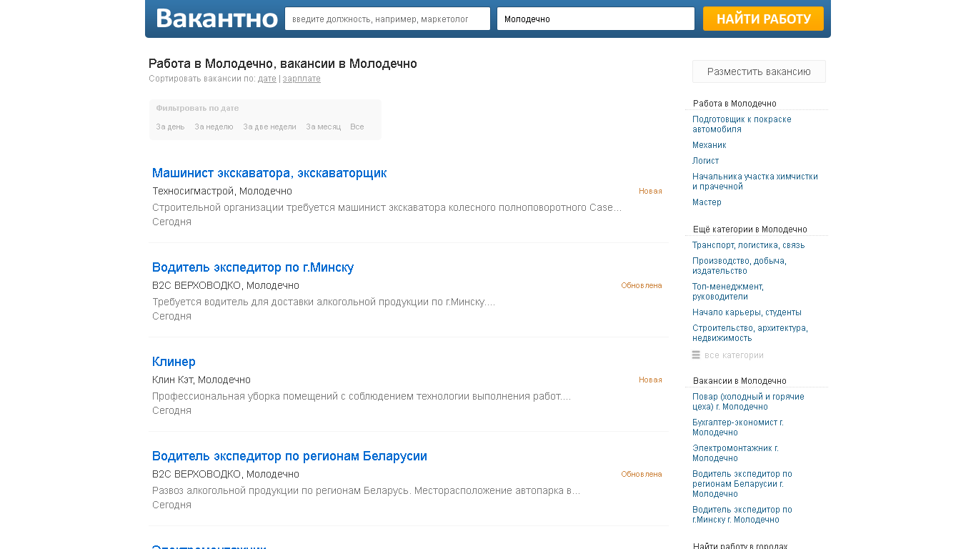Click description Развоз алкогольной продукции по регионам
The width and height of the screenshot is (976, 549).
[366, 490]
